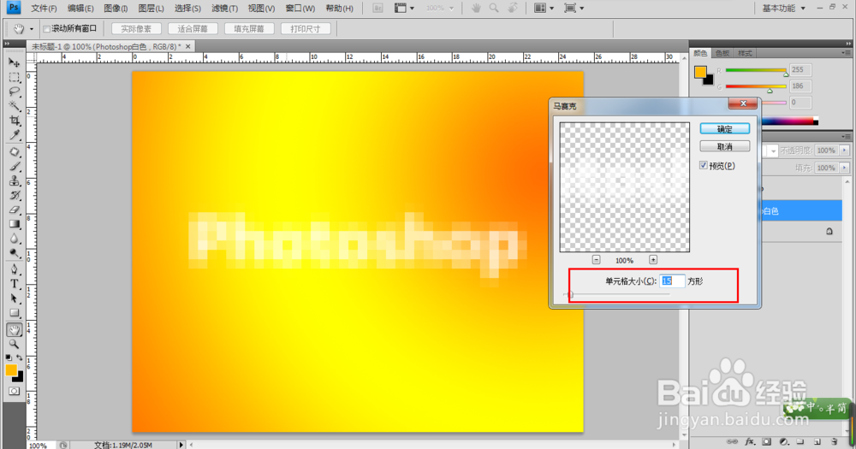The height and width of the screenshot is (449, 856).
Task: Select the Clone Stamp tool
Action: pos(15,181)
